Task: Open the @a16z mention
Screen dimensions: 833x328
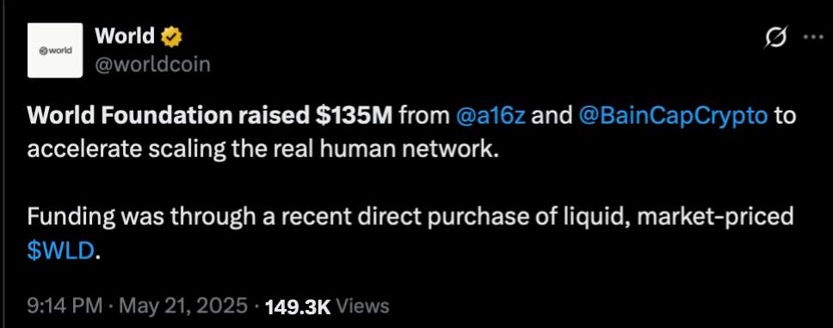Action: (491, 117)
